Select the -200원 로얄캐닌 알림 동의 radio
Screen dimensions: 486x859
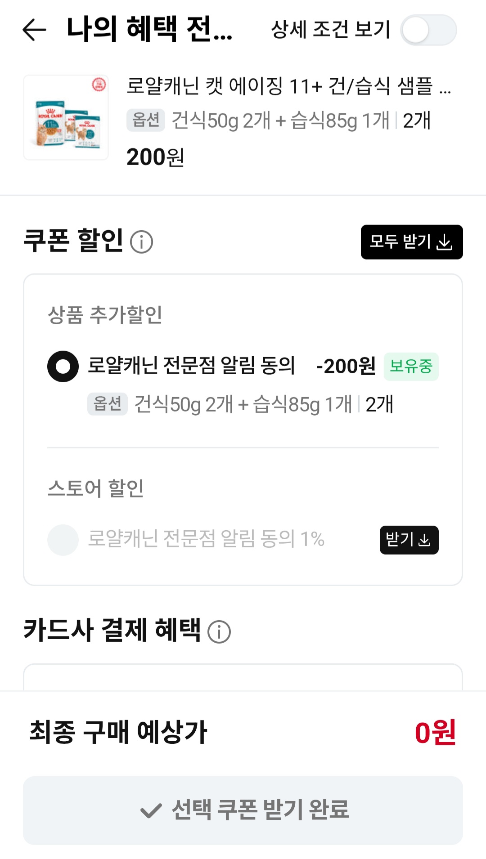click(63, 366)
